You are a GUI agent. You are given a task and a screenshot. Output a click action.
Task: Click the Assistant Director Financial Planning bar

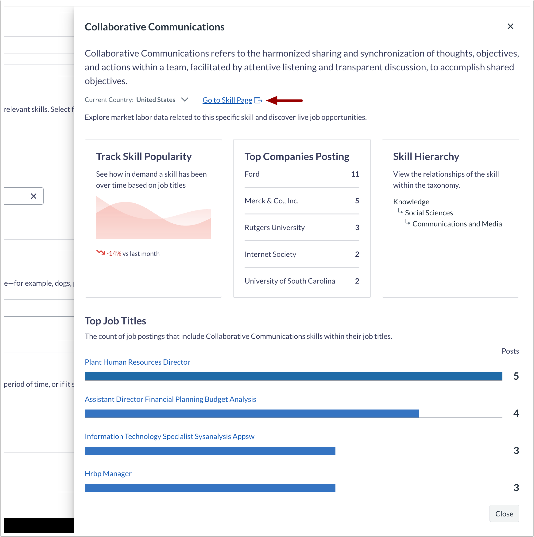pyautogui.click(x=252, y=414)
